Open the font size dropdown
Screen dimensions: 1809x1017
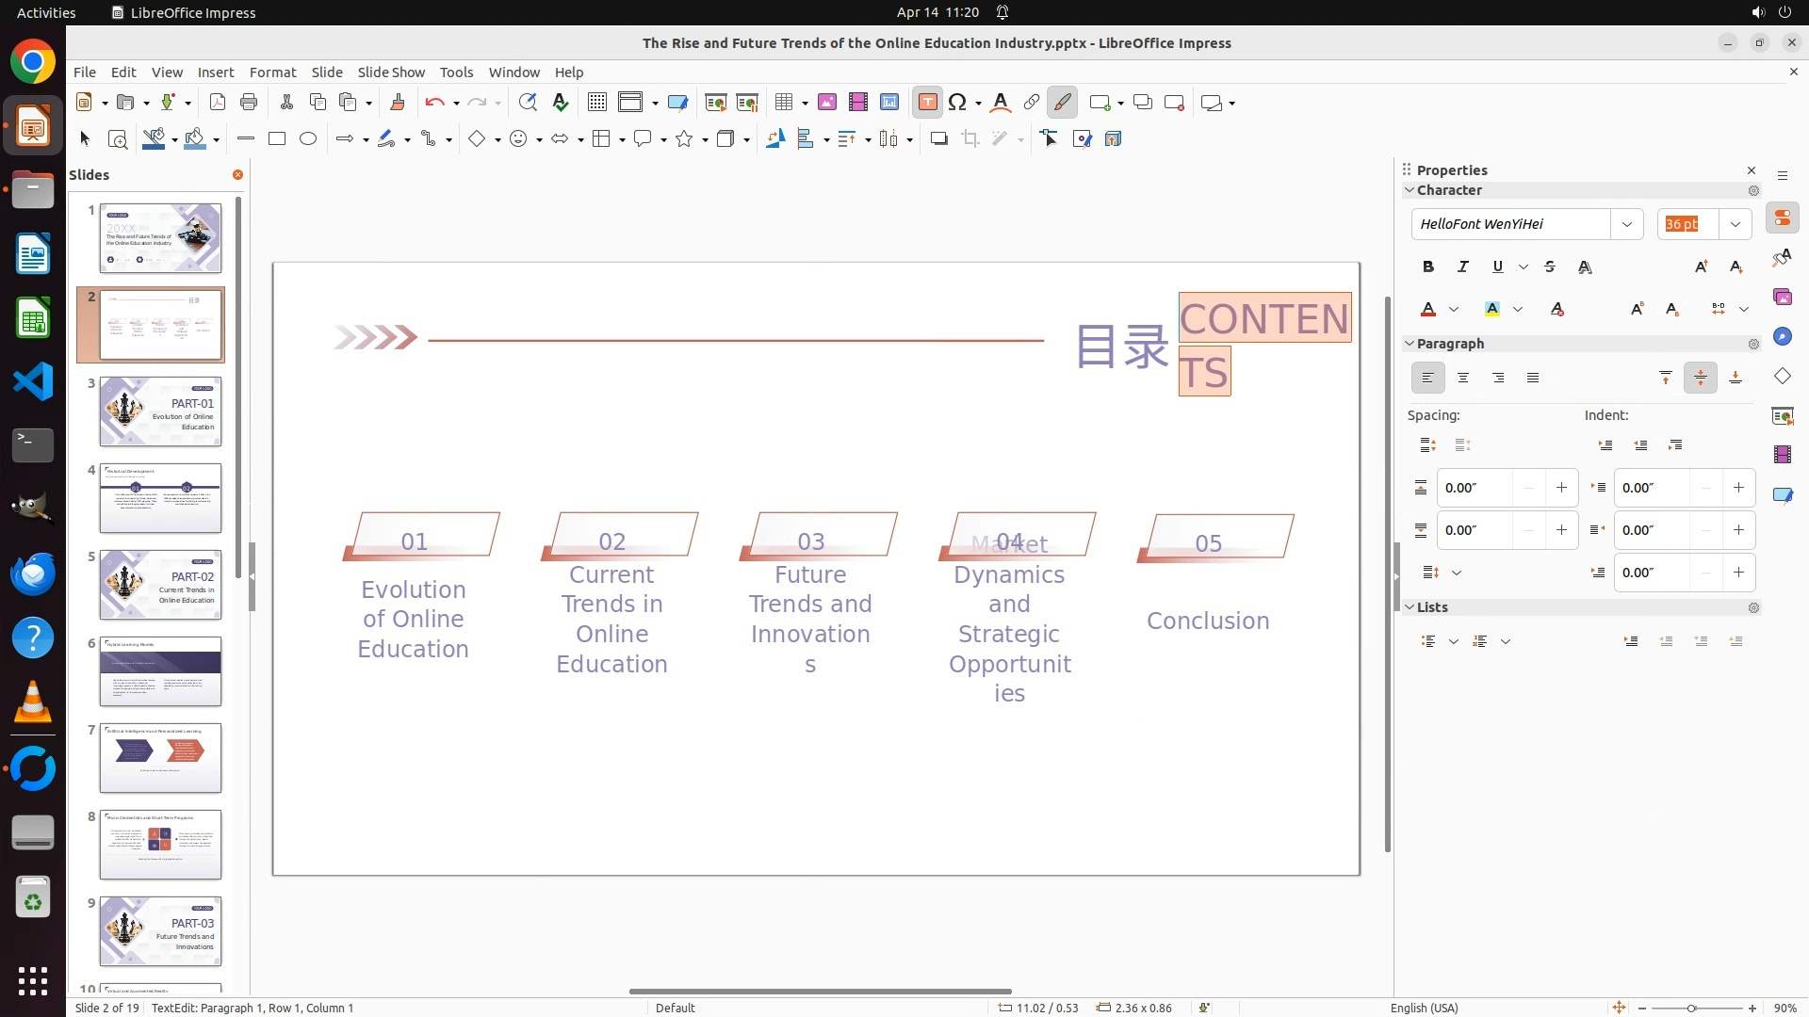coord(1735,224)
